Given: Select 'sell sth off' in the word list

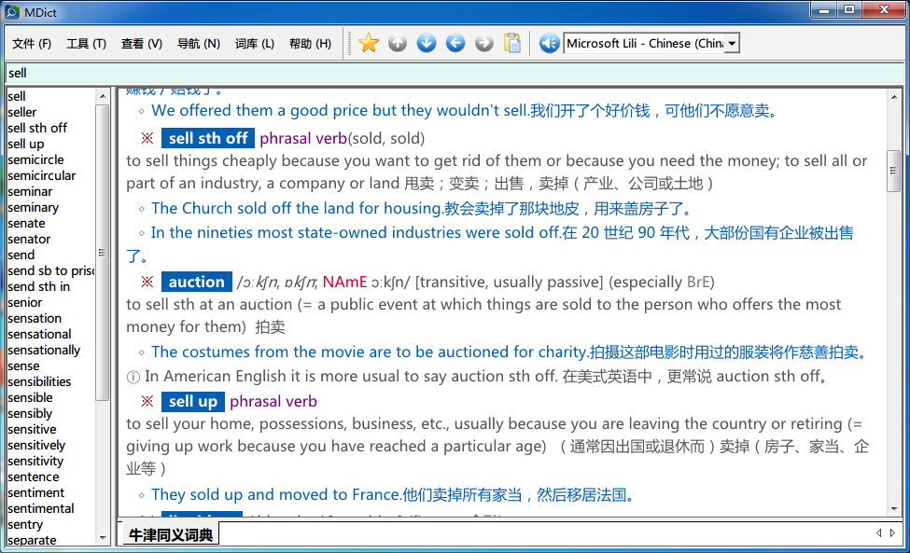Looking at the screenshot, I should 37,128.
